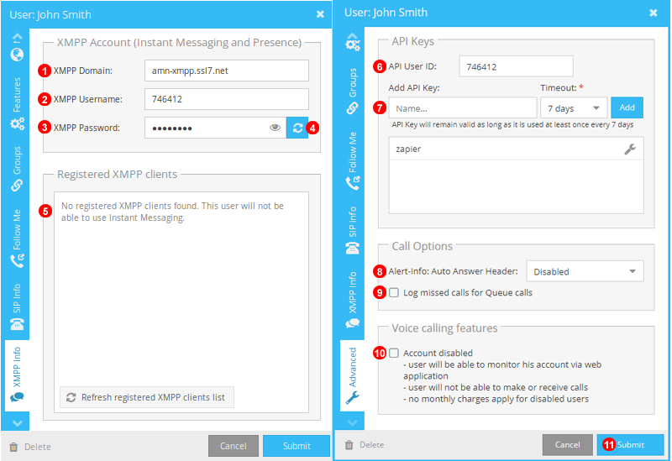Open SIP Info tab in right dialog sidebar
The image size is (672, 461).
[353, 230]
